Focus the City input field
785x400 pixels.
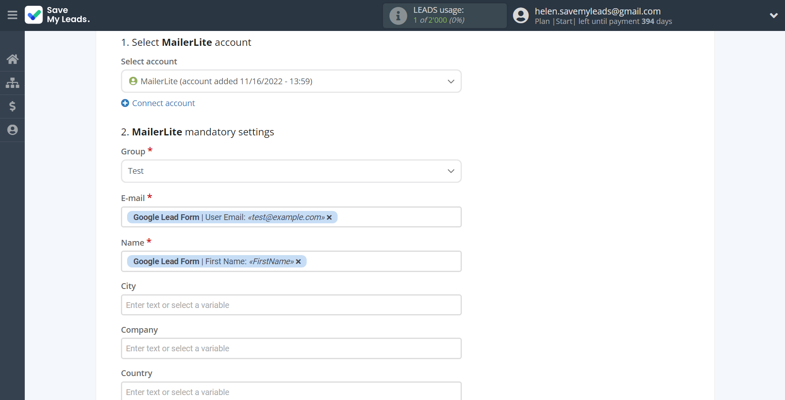291,305
